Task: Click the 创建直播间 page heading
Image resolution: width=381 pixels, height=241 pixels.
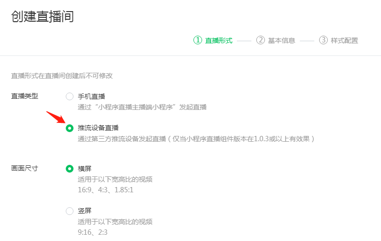Action: 42,16
